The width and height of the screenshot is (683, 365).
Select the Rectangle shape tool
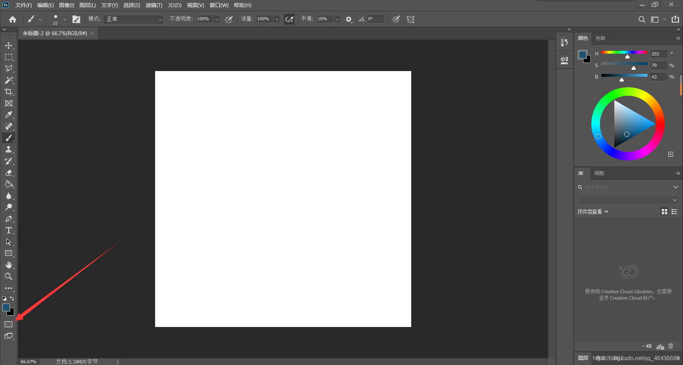pyautogui.click(x=9, y=253)
